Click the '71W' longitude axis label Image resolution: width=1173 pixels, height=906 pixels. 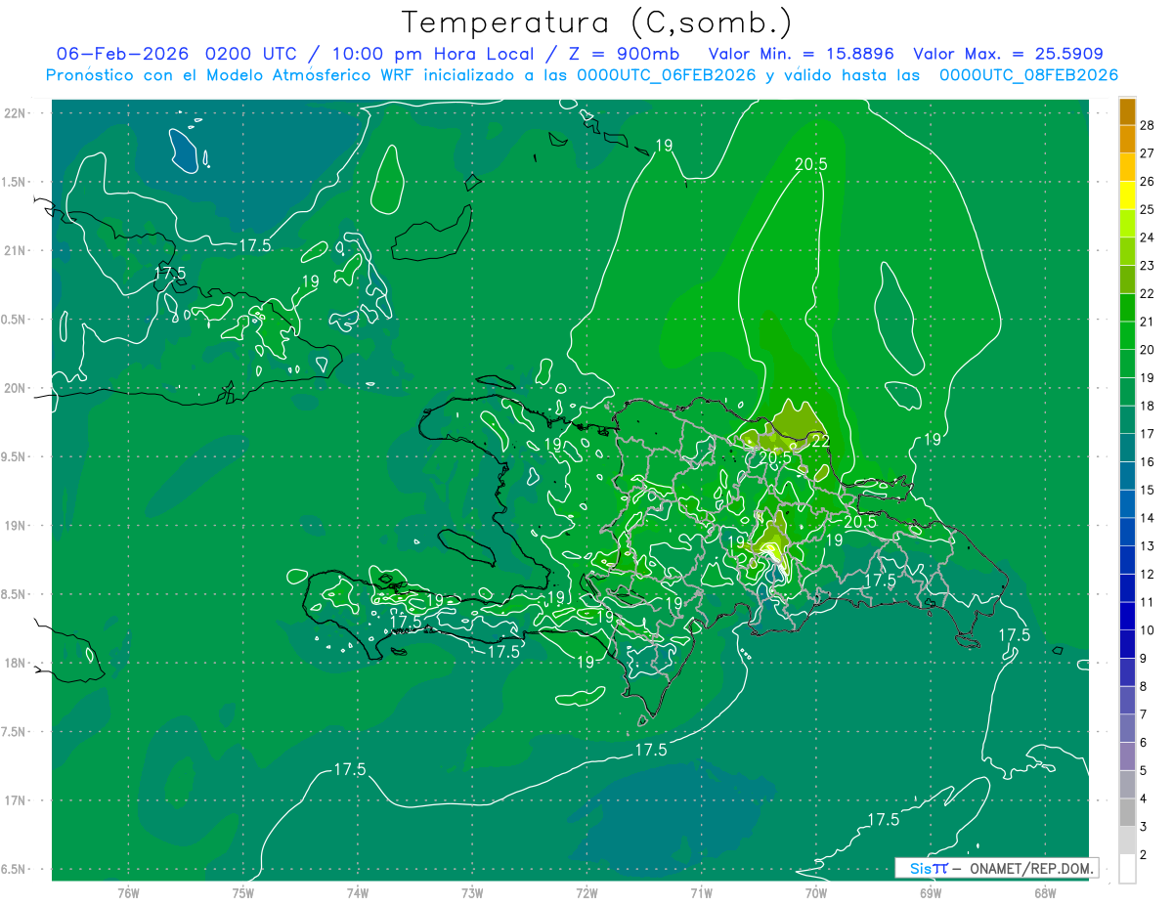(701, 892)
